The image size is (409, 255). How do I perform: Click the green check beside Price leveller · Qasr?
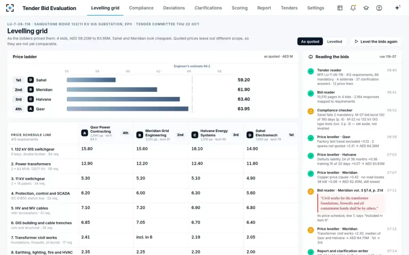point(310,138)
